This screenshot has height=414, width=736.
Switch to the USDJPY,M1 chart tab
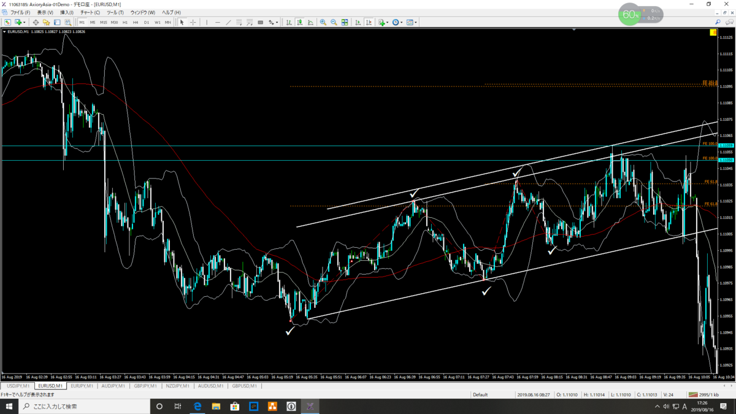pyautogui.click(x=18, y=386)
